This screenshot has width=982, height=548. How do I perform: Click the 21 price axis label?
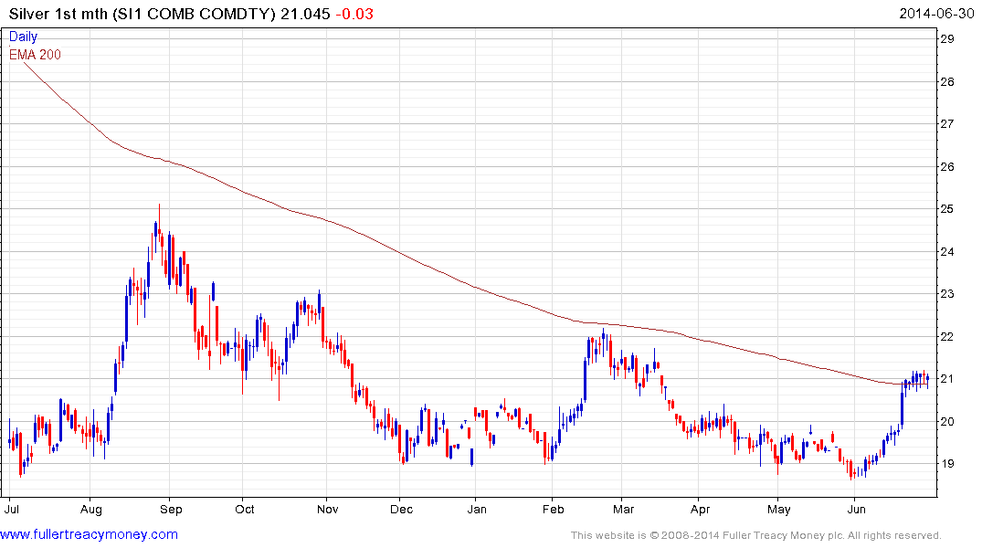pyautogui.click(x=947, y=379)
